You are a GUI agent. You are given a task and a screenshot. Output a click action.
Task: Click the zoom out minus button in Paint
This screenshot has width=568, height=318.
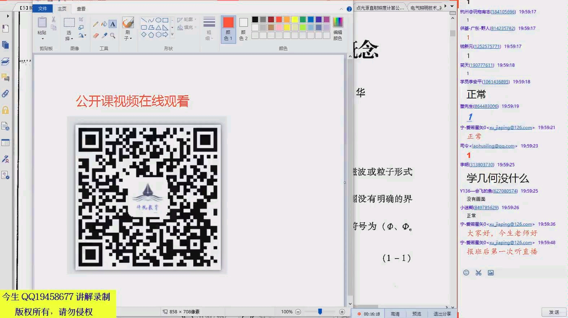click(298, 312)
